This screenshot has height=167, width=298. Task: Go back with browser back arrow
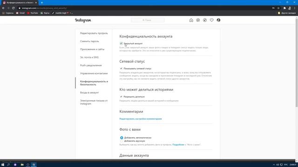point(3,8)
